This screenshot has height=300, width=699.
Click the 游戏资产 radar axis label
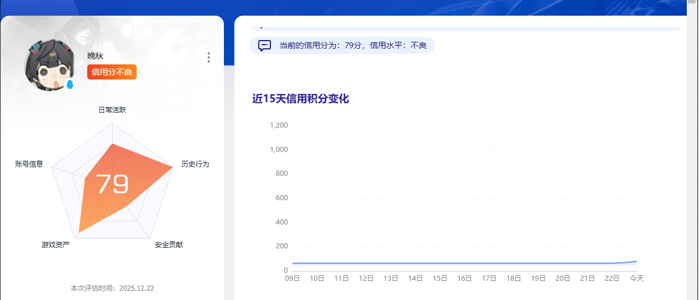pos(55,245)
